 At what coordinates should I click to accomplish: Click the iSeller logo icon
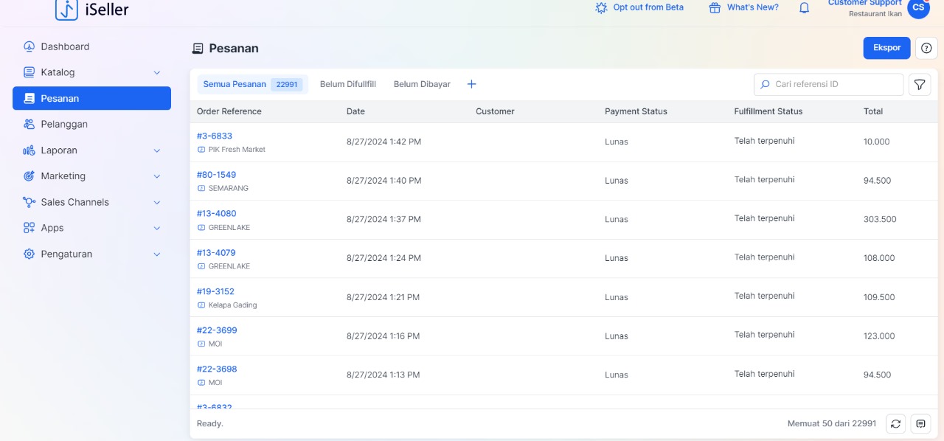click(66, 9)
